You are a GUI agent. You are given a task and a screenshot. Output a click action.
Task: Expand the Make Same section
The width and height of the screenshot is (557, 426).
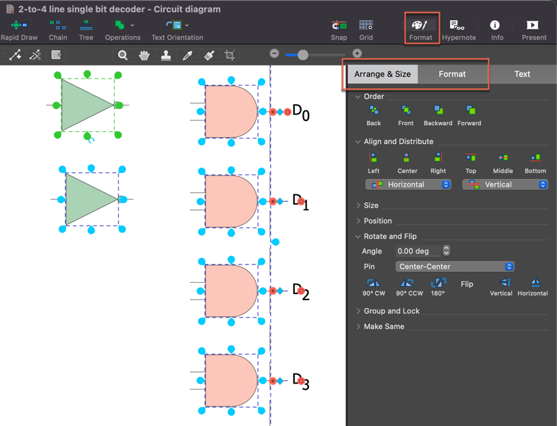[x=358, y=326]
